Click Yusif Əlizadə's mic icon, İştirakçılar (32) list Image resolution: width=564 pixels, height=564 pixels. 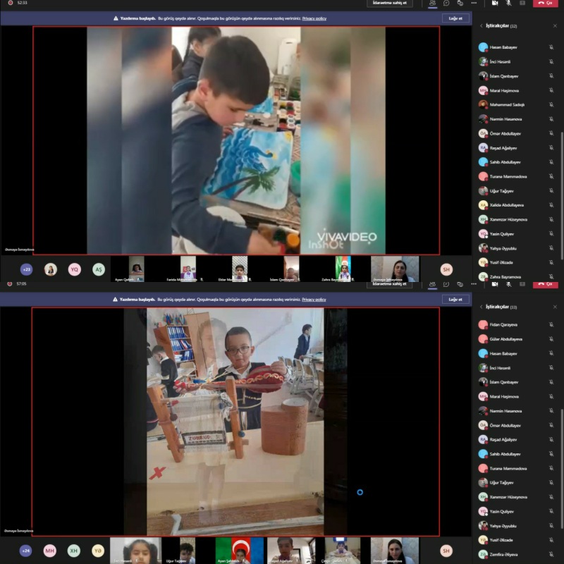pos(551,262)
